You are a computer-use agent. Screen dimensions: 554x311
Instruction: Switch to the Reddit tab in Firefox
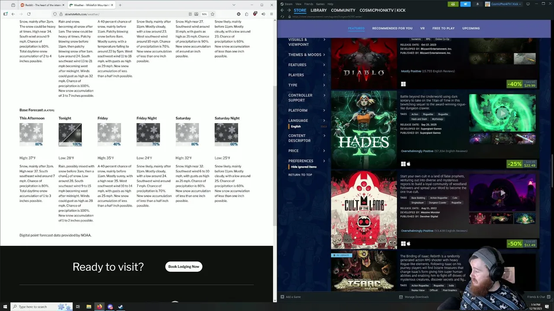(42, 5)
